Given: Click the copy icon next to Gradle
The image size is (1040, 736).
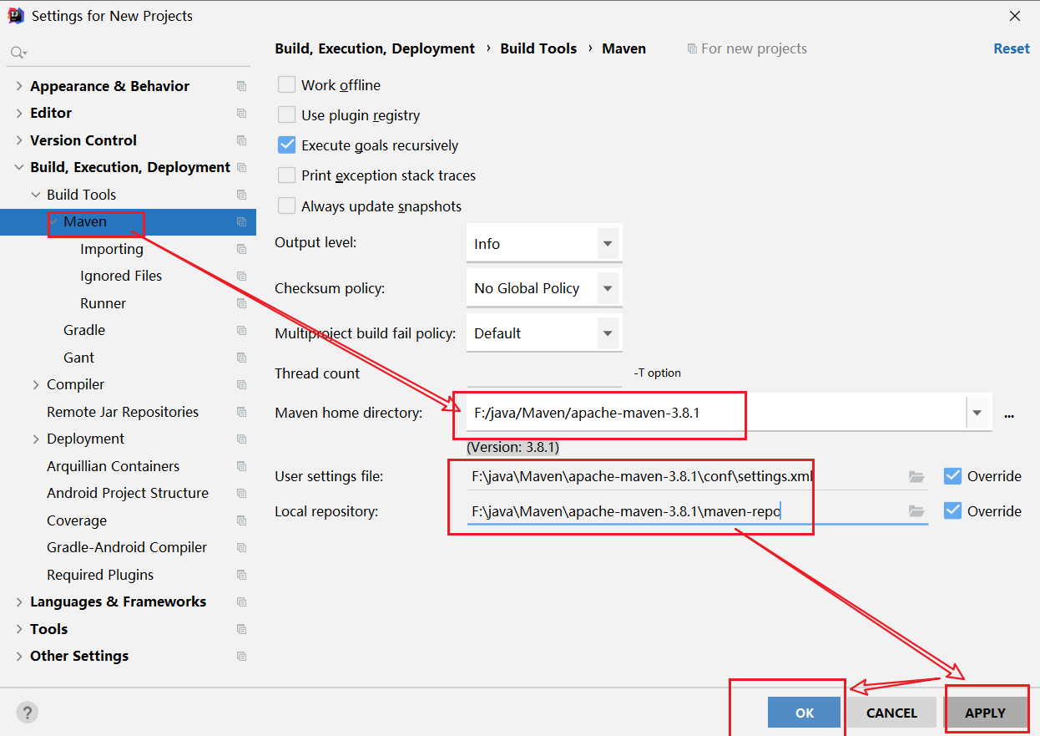Looking at the screenshot, I should point(241,331).
